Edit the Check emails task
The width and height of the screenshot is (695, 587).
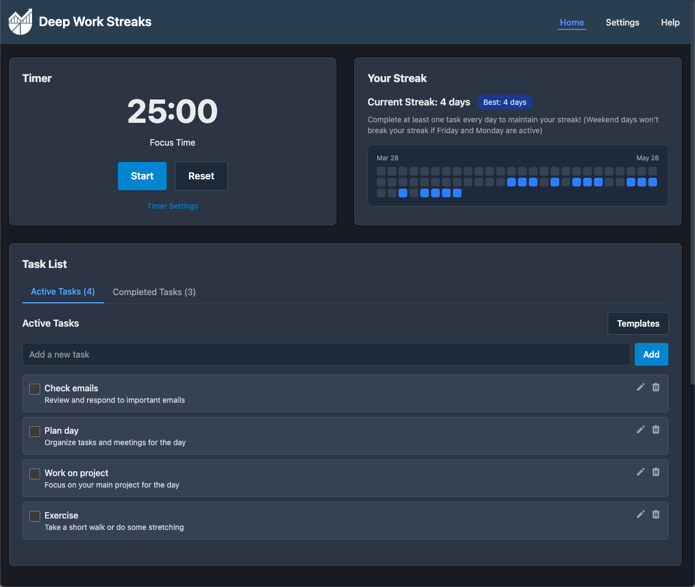641,387
